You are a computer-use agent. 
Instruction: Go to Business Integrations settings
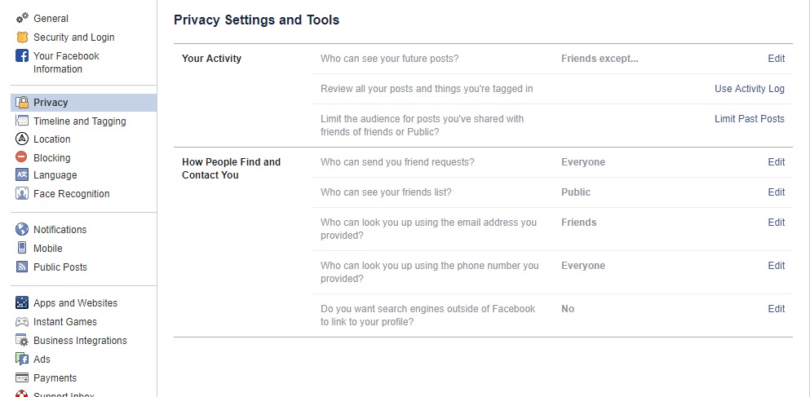coord(80,341)
